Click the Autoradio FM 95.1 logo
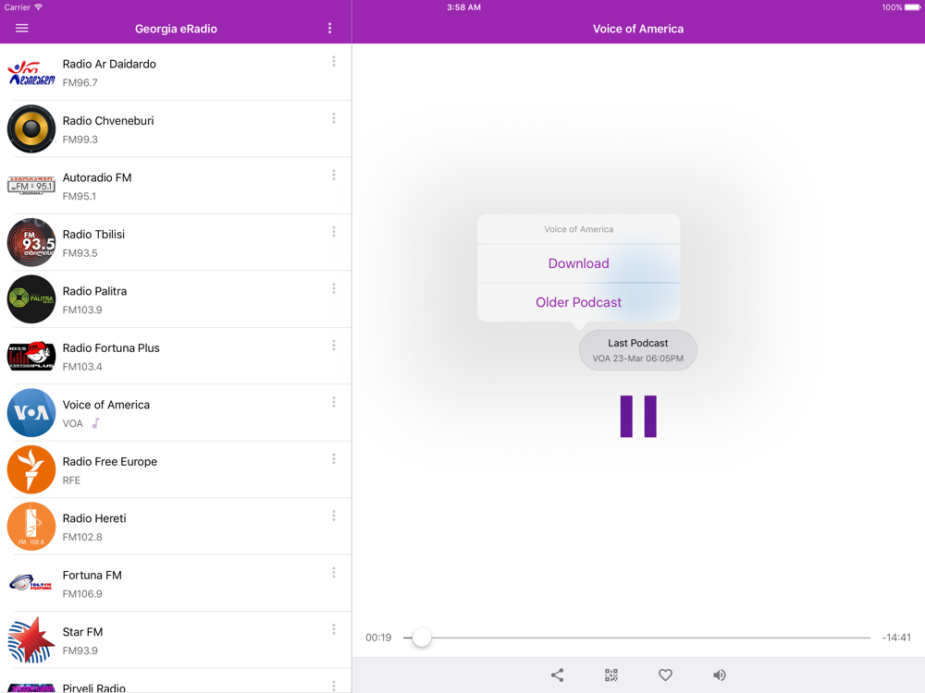Screen dimensions: 925x693 coord(31,186)
